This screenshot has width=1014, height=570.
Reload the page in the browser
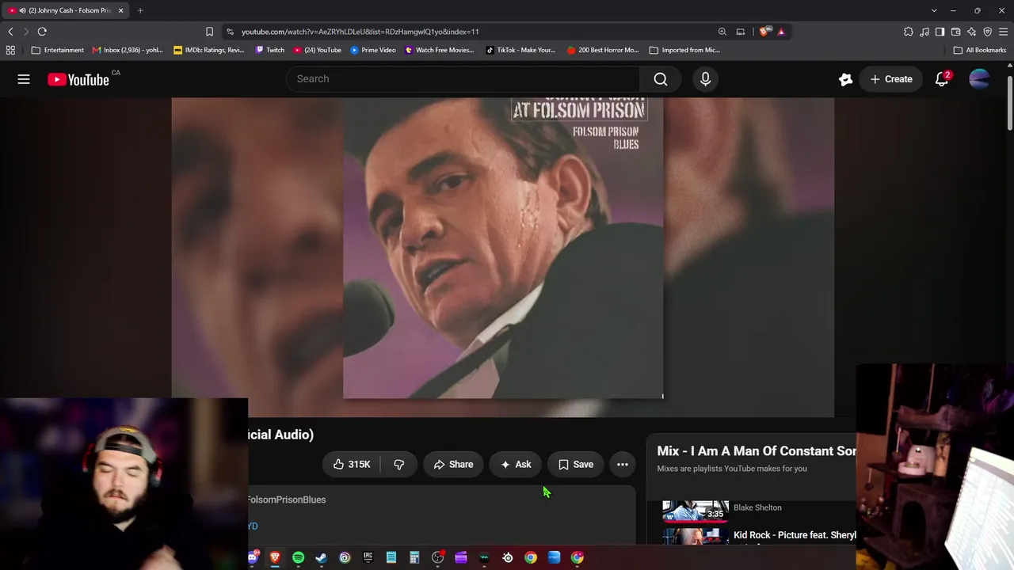pyautogui.click(x=42, y=32)
